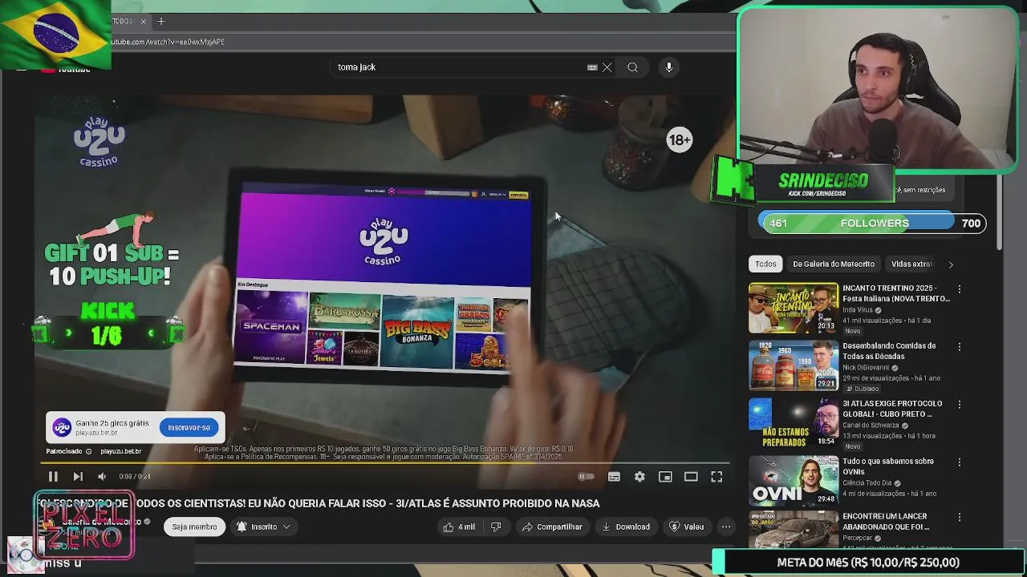
Task: Pause the video with the pause button
Action: point(53,477)
